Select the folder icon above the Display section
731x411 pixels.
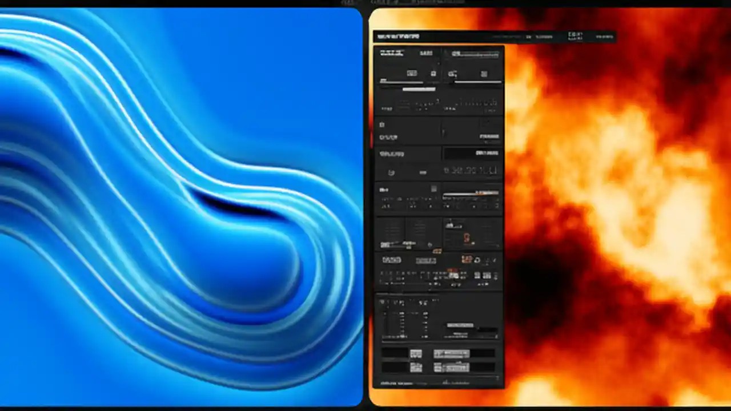click(x=381, y=124)
